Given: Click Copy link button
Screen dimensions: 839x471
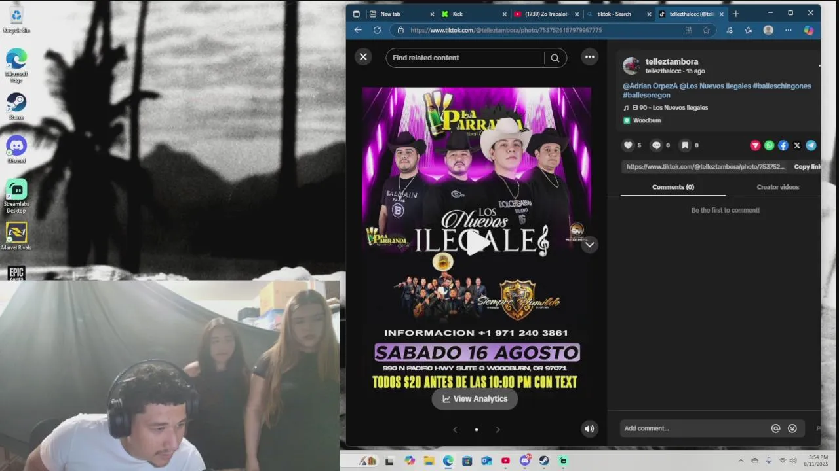Looking at the screenshot, I should [807, 167].
